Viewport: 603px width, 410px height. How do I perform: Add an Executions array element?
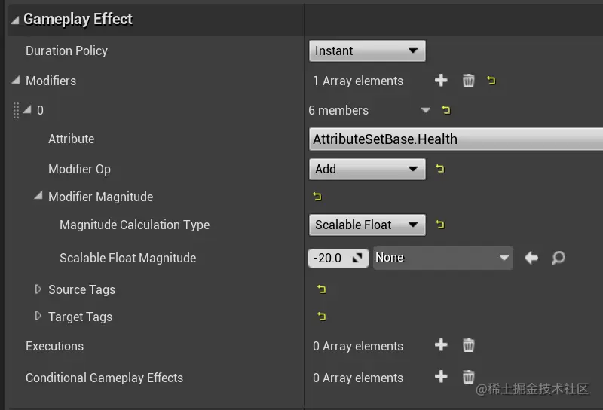[x=441, y=346]
